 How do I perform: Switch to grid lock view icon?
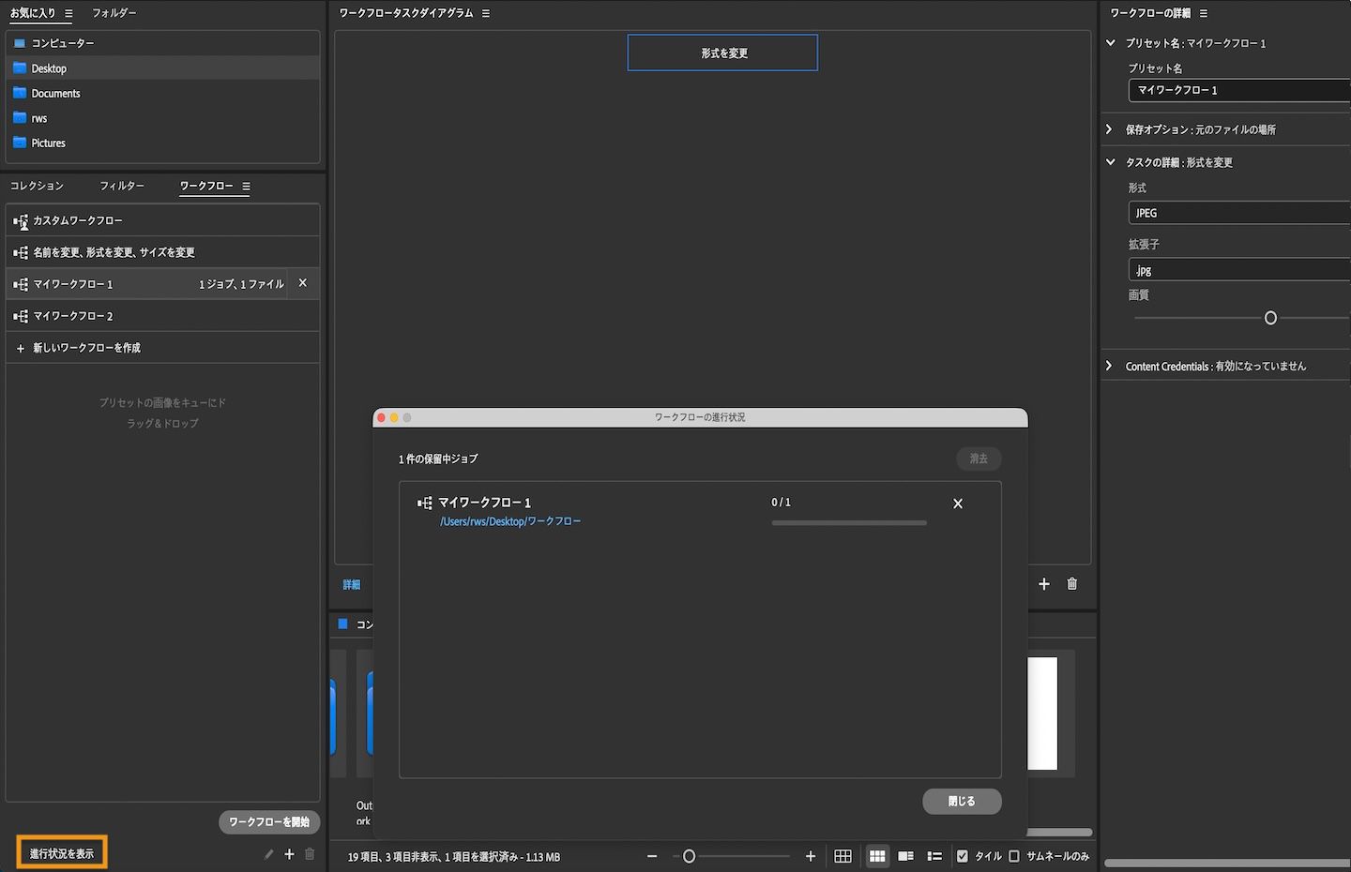[x=842, y=856]
